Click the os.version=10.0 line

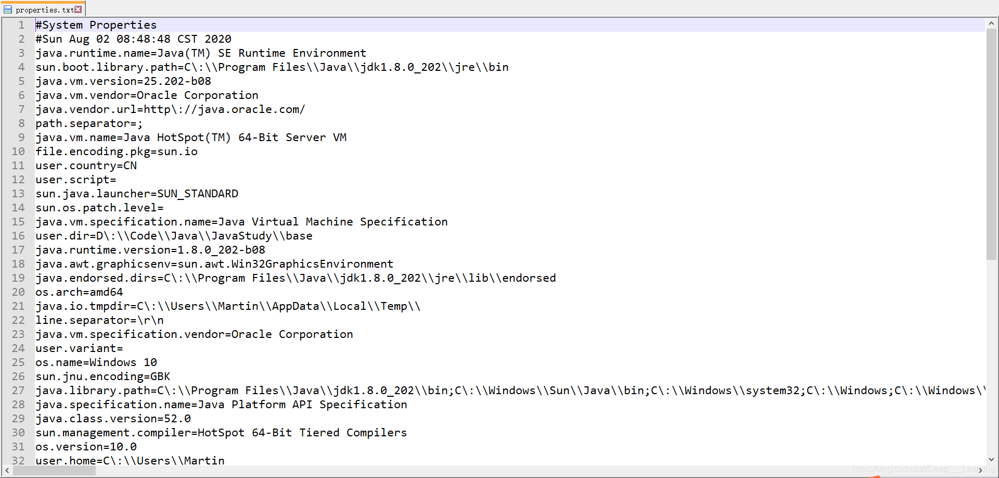coord(86,447)
